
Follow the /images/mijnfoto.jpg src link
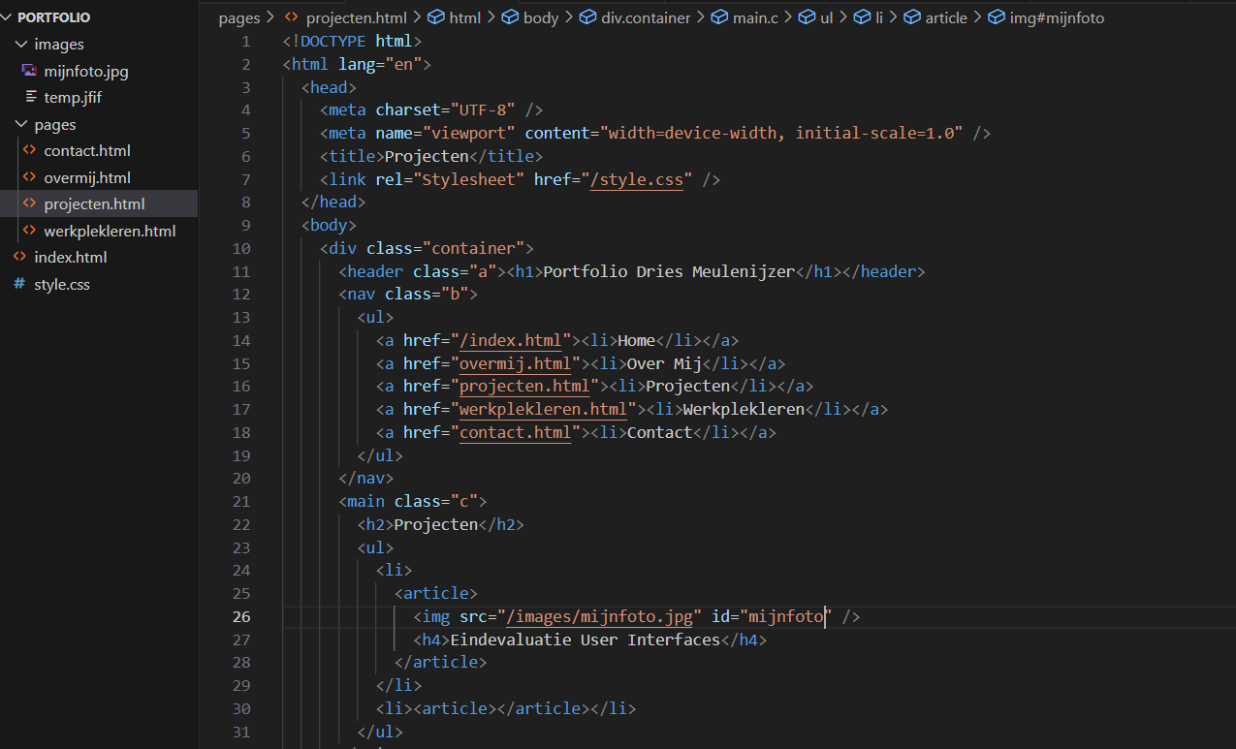602,616
